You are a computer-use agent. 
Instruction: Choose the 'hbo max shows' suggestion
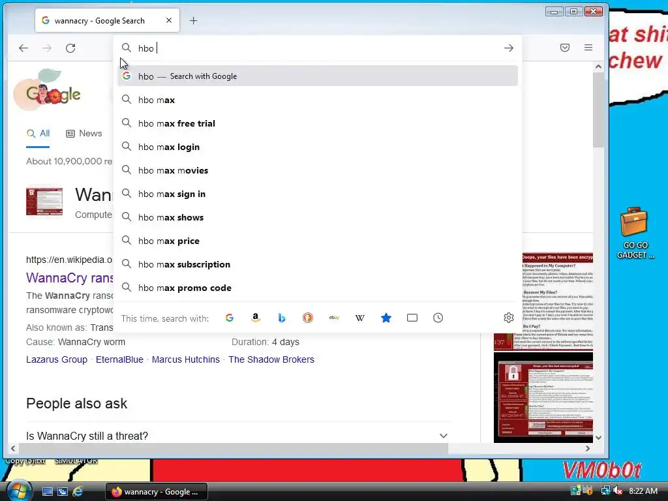pyautogui.click(x=318, y=217)
